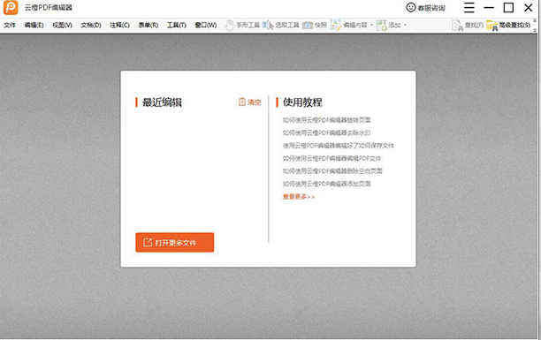541x340 pixels.
Task: Open the 文件 menu
Action: 10,26
